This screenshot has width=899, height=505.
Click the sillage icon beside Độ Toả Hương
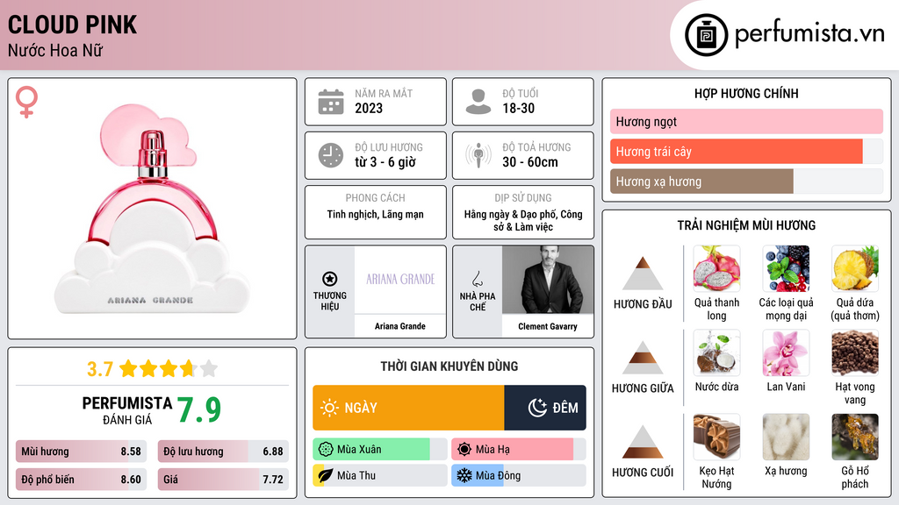coord(478,155)
